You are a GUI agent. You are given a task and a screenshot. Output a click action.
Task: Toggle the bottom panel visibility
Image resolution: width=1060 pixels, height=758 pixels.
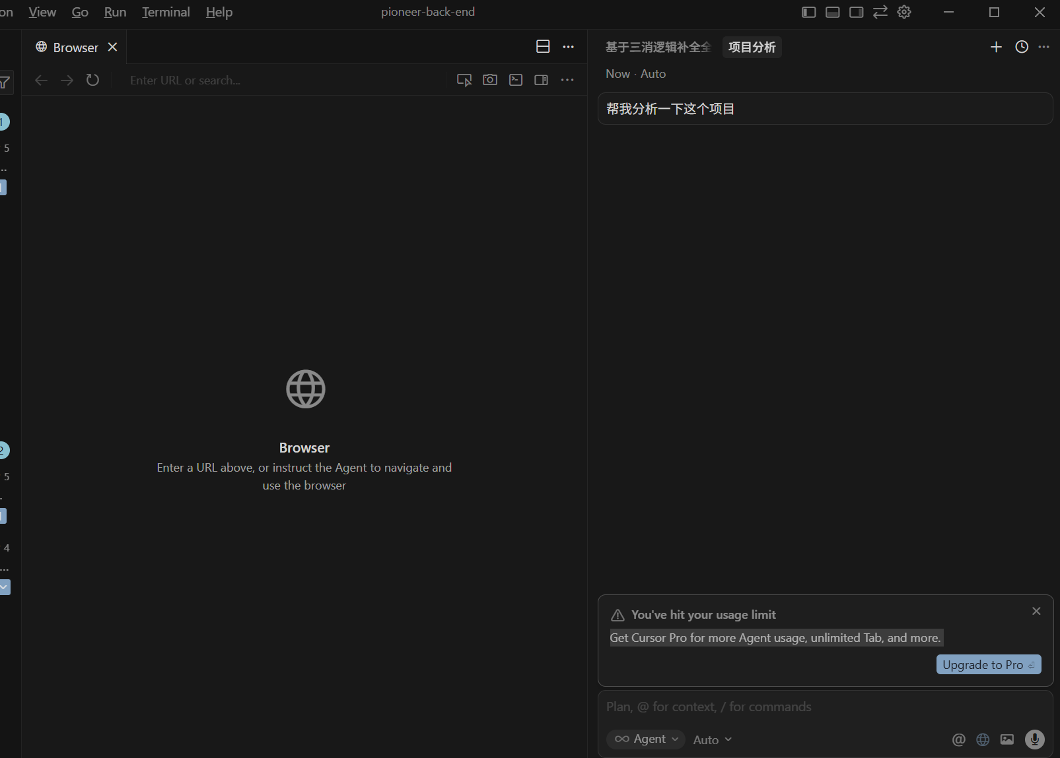pos(831,11)
